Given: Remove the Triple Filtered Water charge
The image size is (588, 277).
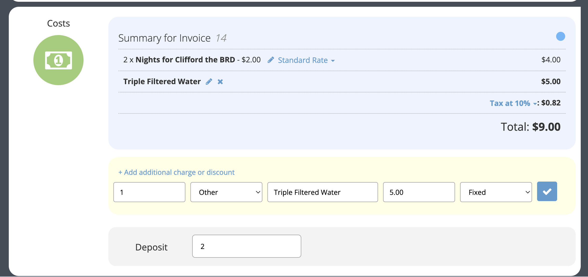Looking at the screenshot, I should tap(220, 82).
